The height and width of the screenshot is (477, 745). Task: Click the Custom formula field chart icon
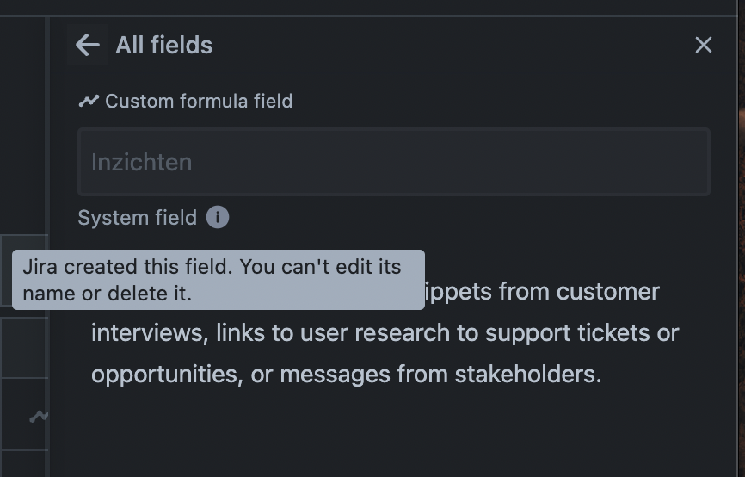click(89, 102)
